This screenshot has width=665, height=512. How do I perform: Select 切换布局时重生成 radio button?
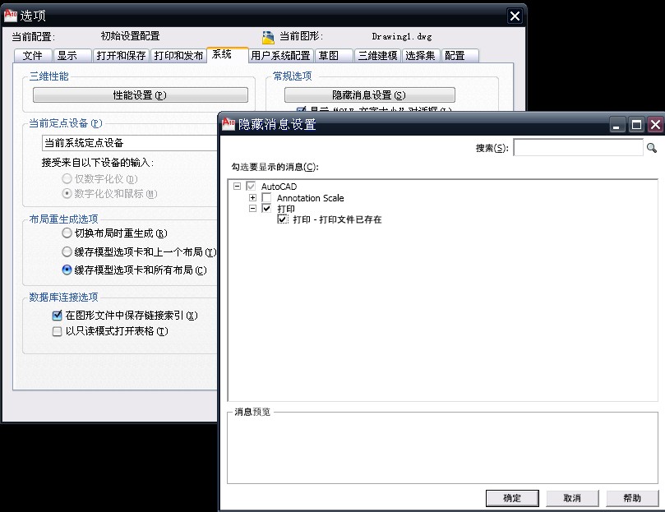[x=67, y=233]
